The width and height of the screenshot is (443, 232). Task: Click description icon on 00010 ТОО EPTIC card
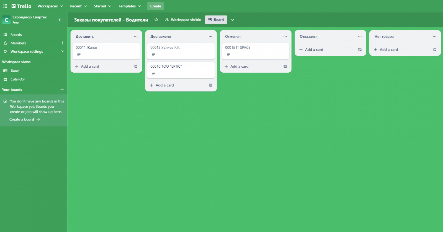[154, 73]
